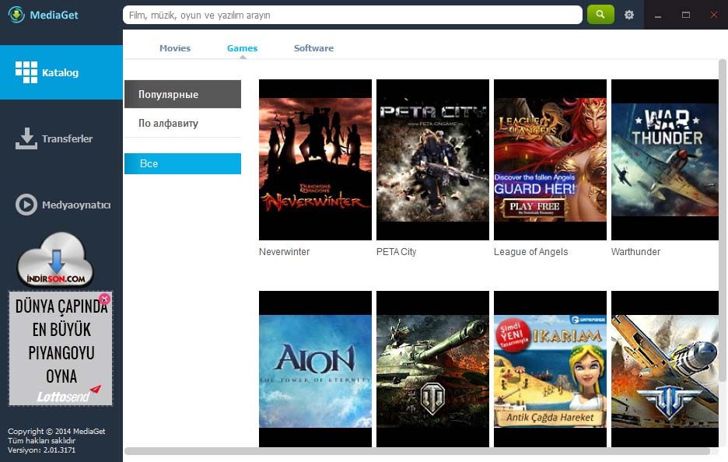The height and width of the screenshot is (462, 728).
Task: Open settings via the gear icon
Action: (629, 15)
